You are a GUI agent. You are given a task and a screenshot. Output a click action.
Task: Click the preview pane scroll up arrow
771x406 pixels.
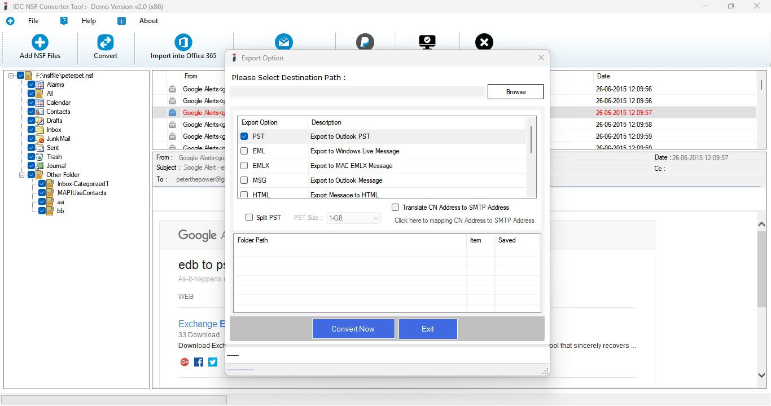point(761,224)
